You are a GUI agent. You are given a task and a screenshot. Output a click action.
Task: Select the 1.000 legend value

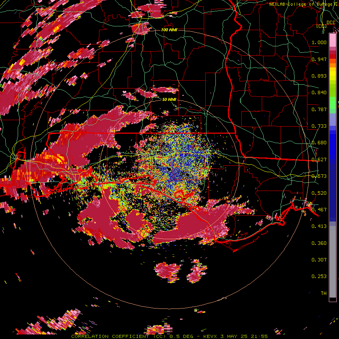click(319, 42)
